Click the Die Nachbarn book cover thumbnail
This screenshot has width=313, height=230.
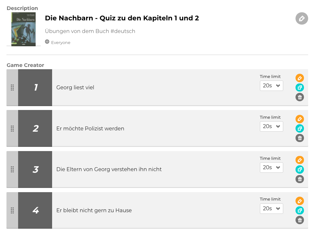[x=23, y=29]
